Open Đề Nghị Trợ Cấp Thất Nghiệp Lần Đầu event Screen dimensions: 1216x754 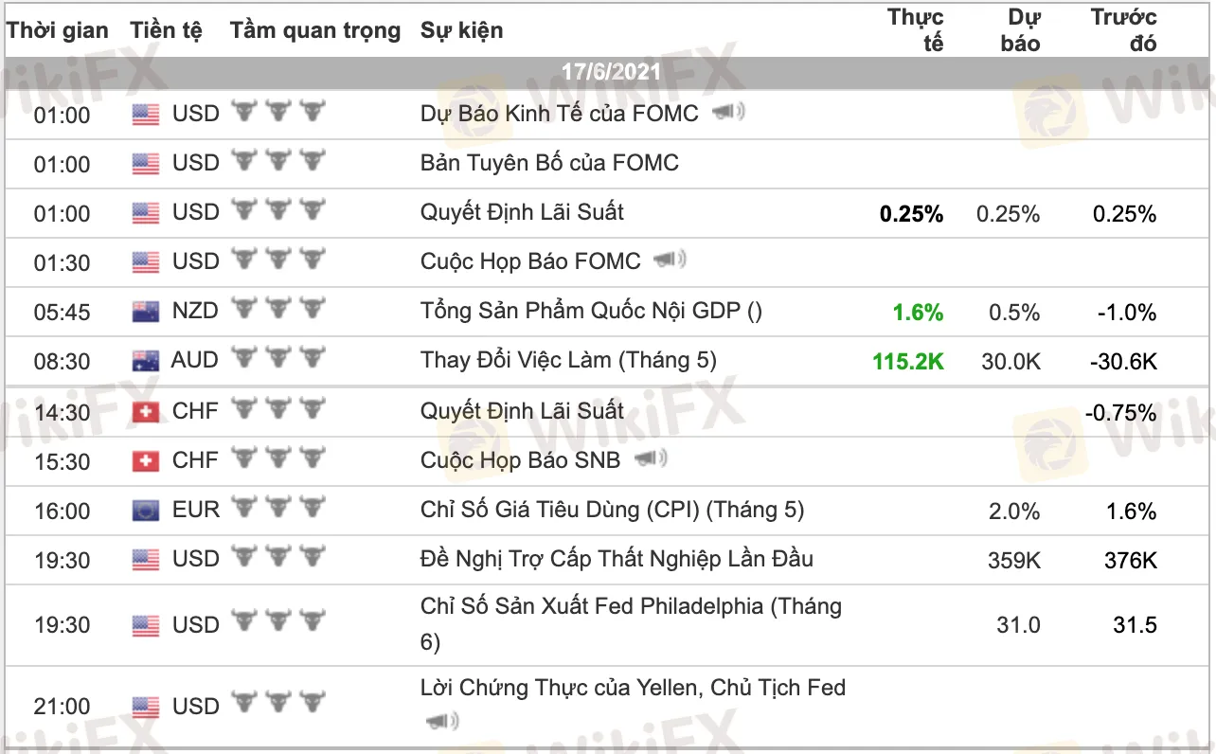[617, 559]
